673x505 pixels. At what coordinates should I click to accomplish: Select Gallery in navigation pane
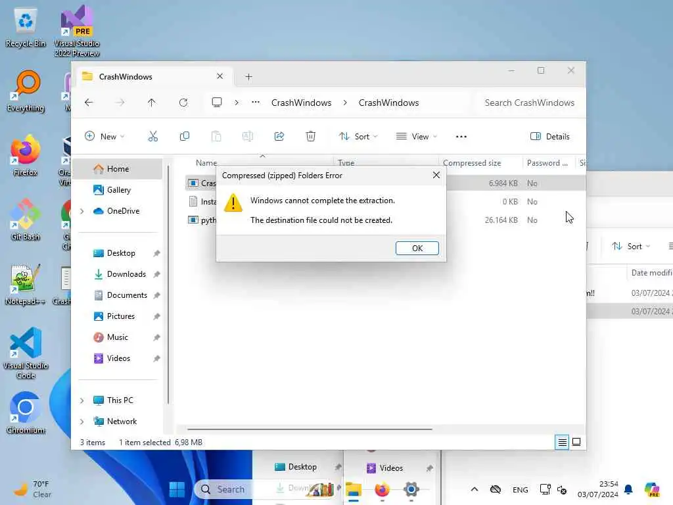pyautogui.click(x=118, y=190)
